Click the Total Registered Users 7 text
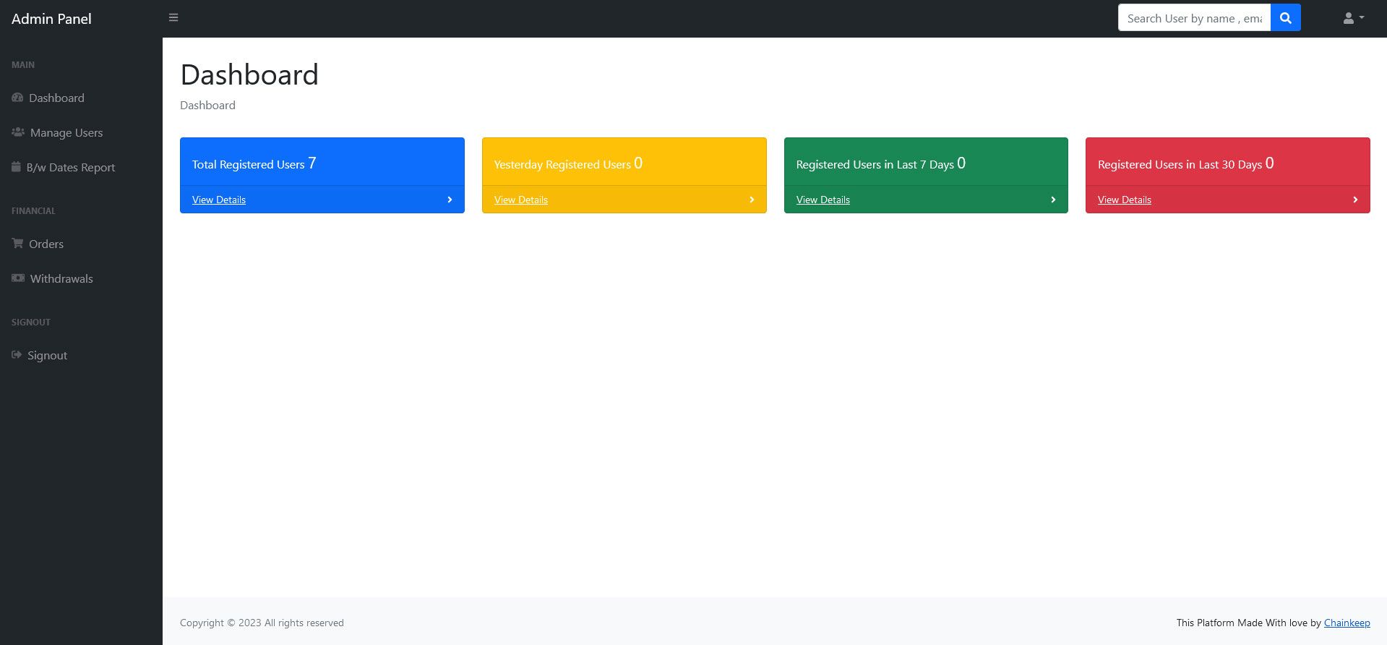The width and height of the screenshot is (1387, 645). click(x=254, y=163)
